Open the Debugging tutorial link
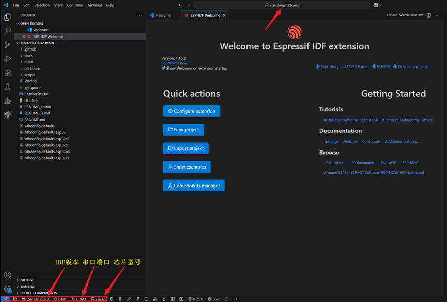 coord(409,120)
